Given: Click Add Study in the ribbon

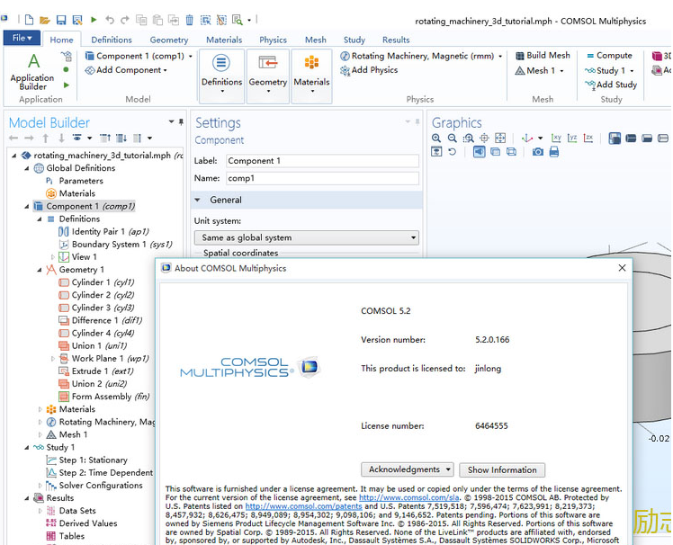Looking at the screenshot, I should (x=611, y=85).
